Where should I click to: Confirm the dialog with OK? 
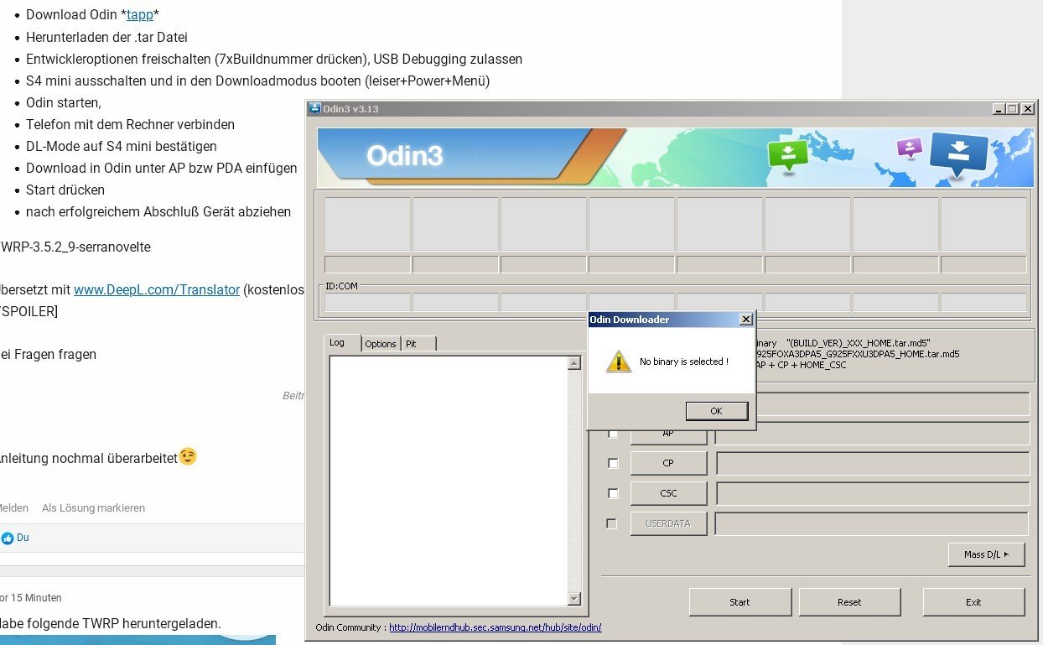[716, 411]
